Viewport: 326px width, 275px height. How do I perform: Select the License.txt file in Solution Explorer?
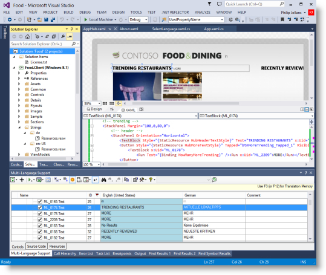[39, 62]
